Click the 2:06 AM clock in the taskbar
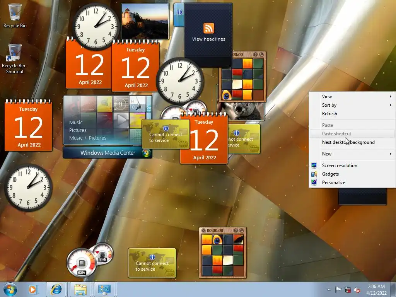Screen dimensions: 396x297 376,290
